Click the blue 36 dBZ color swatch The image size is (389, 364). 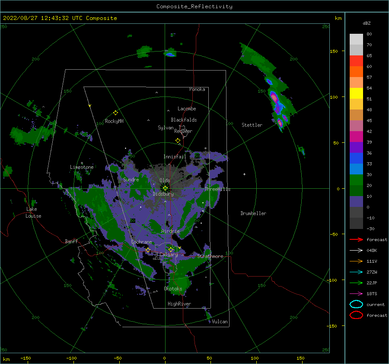(356, 158)
